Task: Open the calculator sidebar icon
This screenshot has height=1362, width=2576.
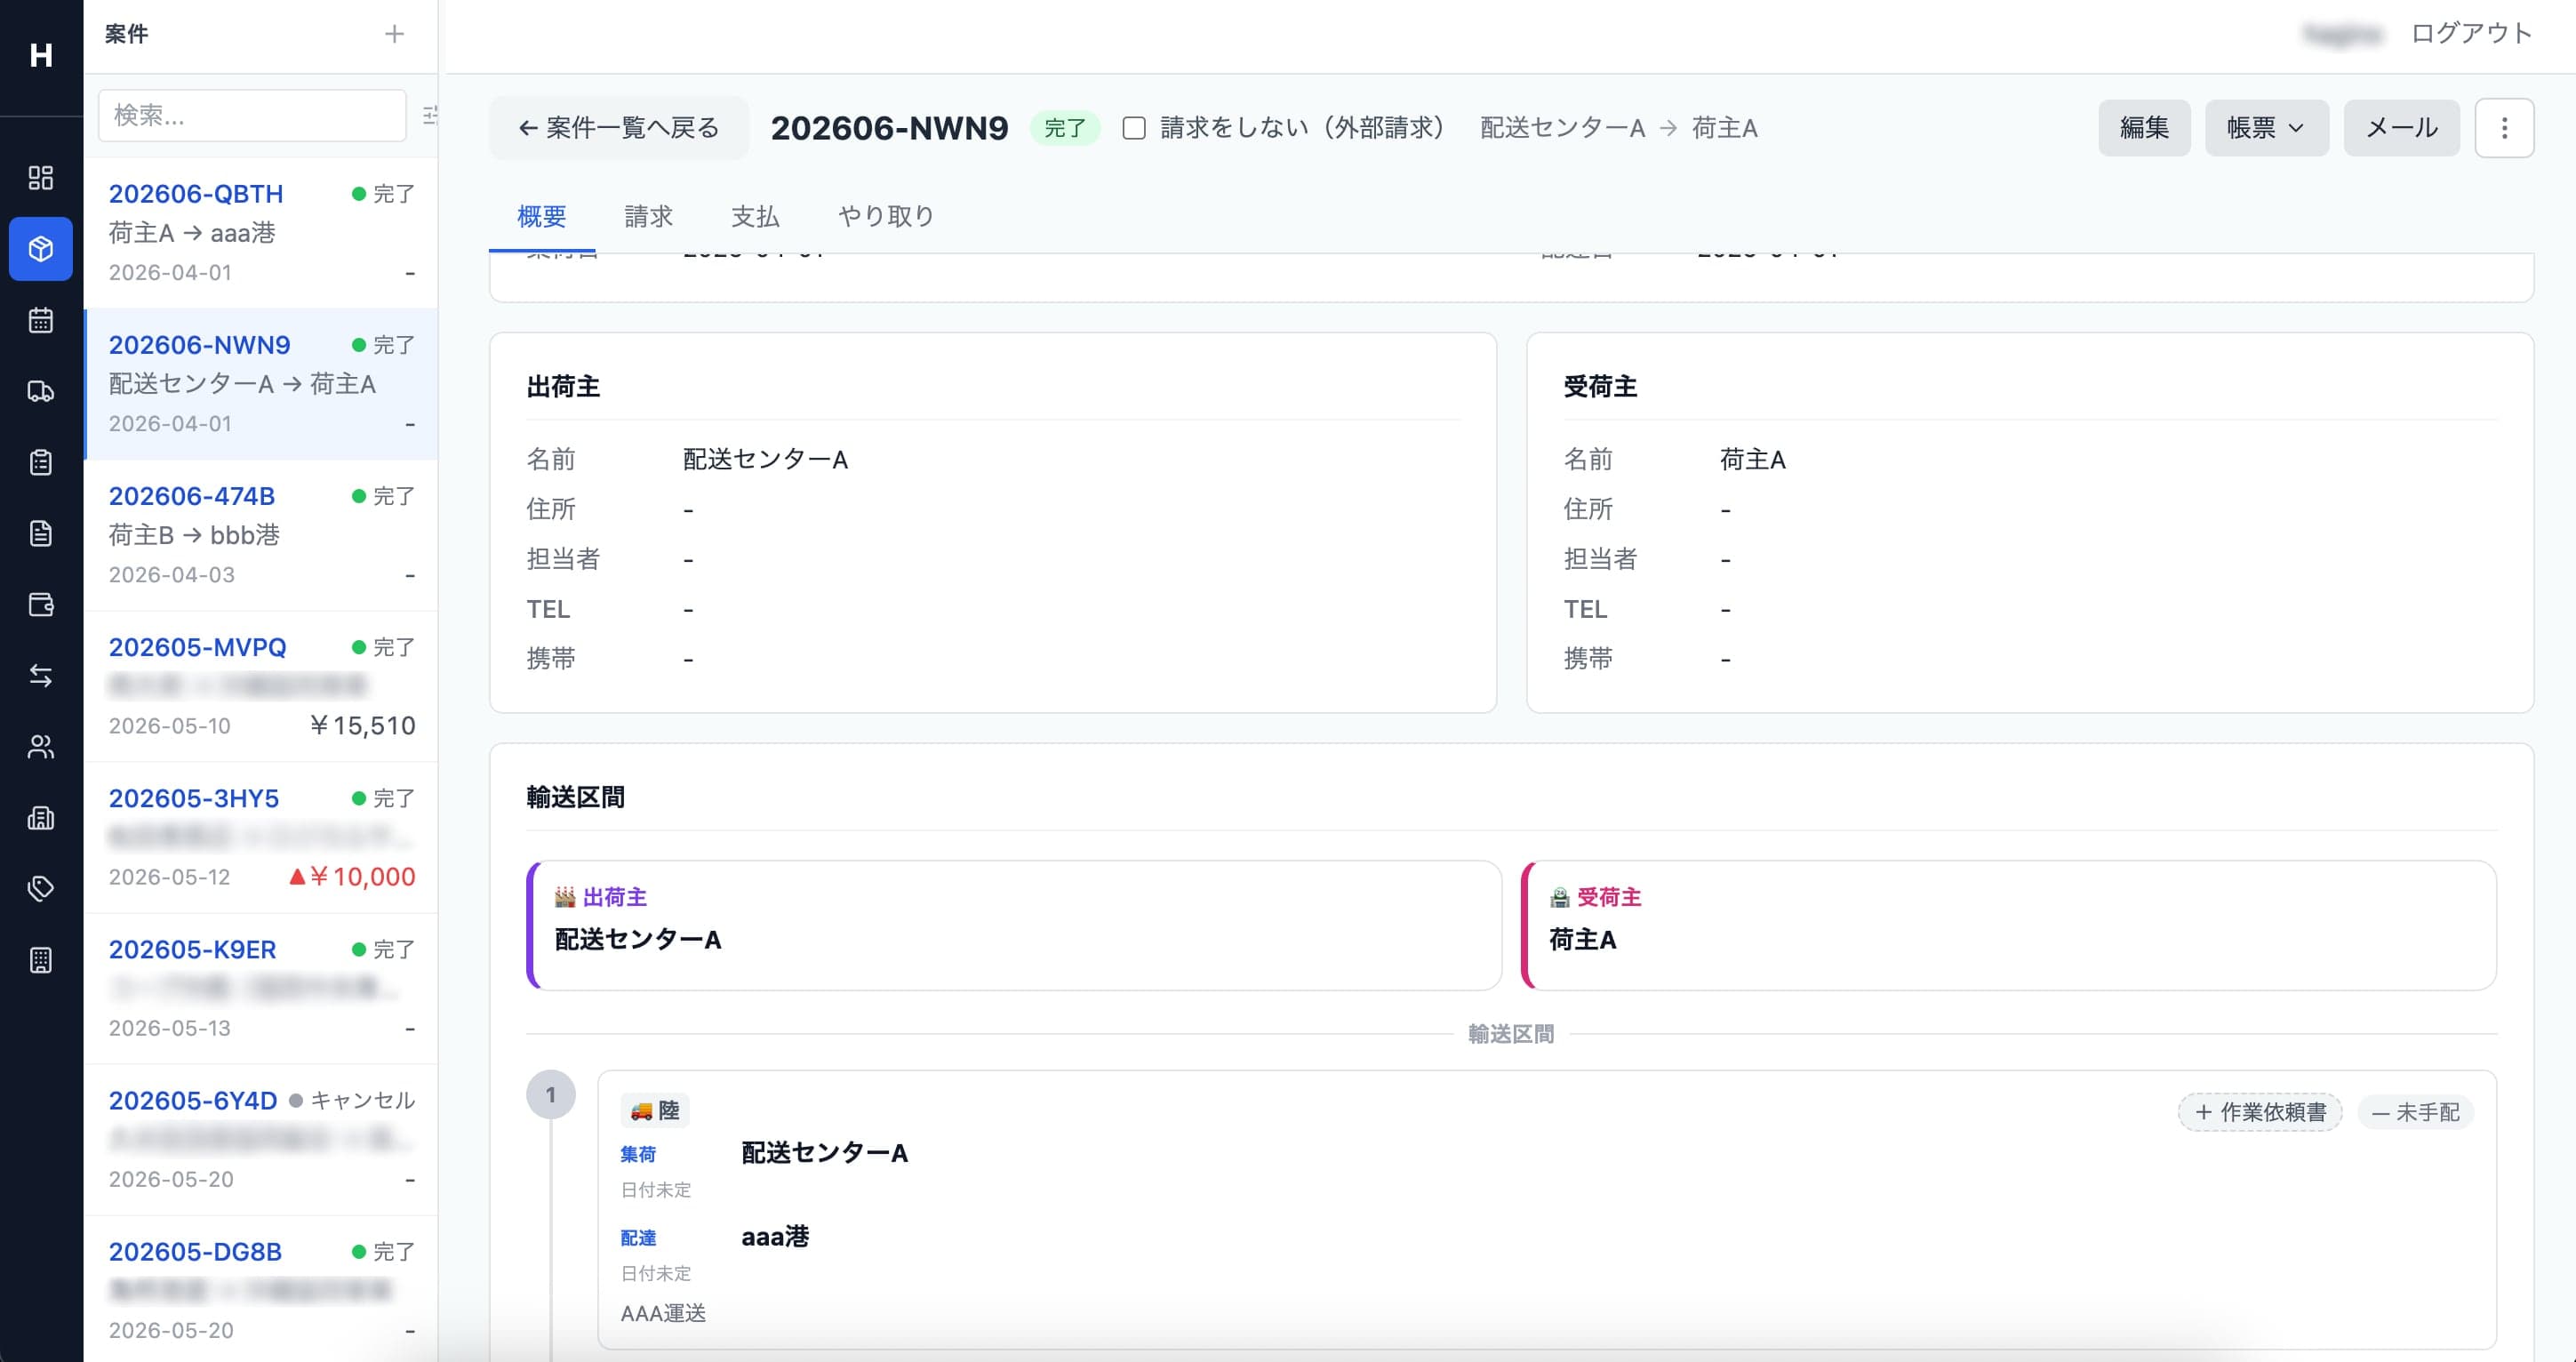Action: pyautogui.click(x=41, y=960)
